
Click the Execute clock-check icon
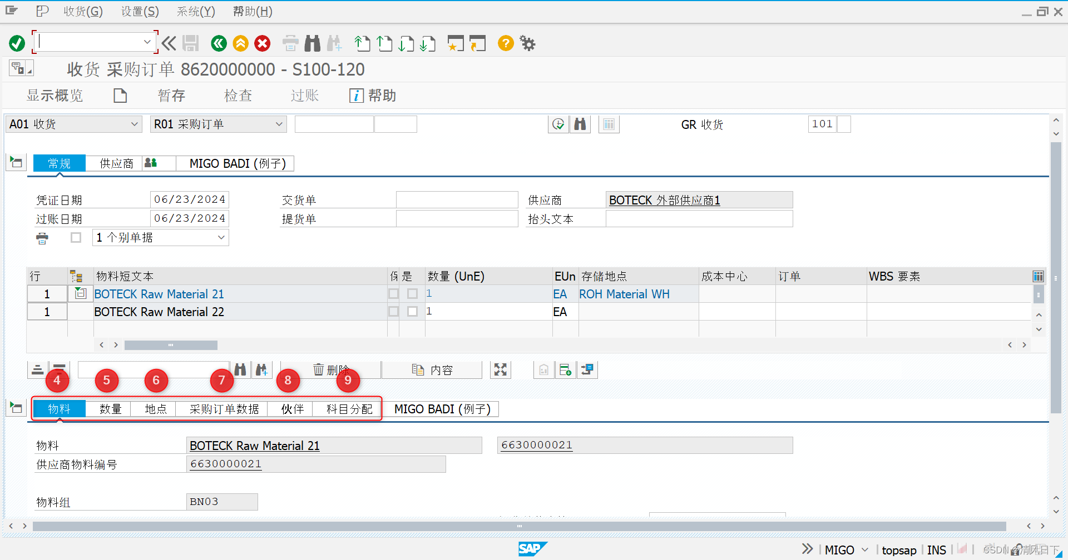pos(558,124)
